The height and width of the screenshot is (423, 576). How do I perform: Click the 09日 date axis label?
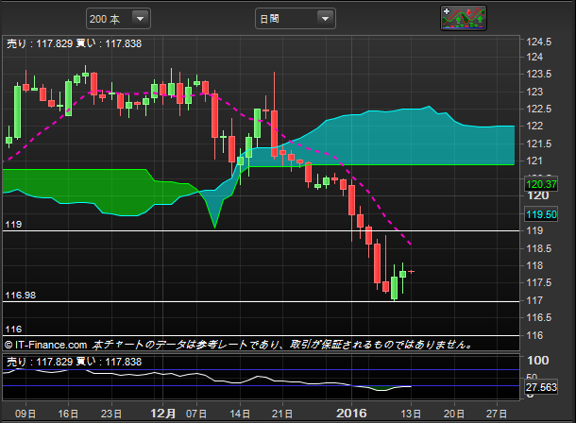coord(25,414)
